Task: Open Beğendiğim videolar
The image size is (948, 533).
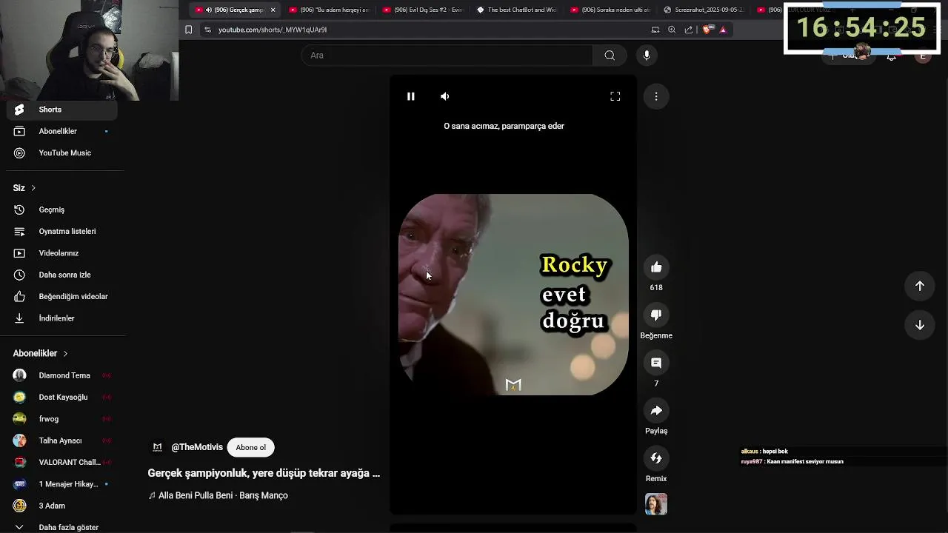Action: (62, 296)
